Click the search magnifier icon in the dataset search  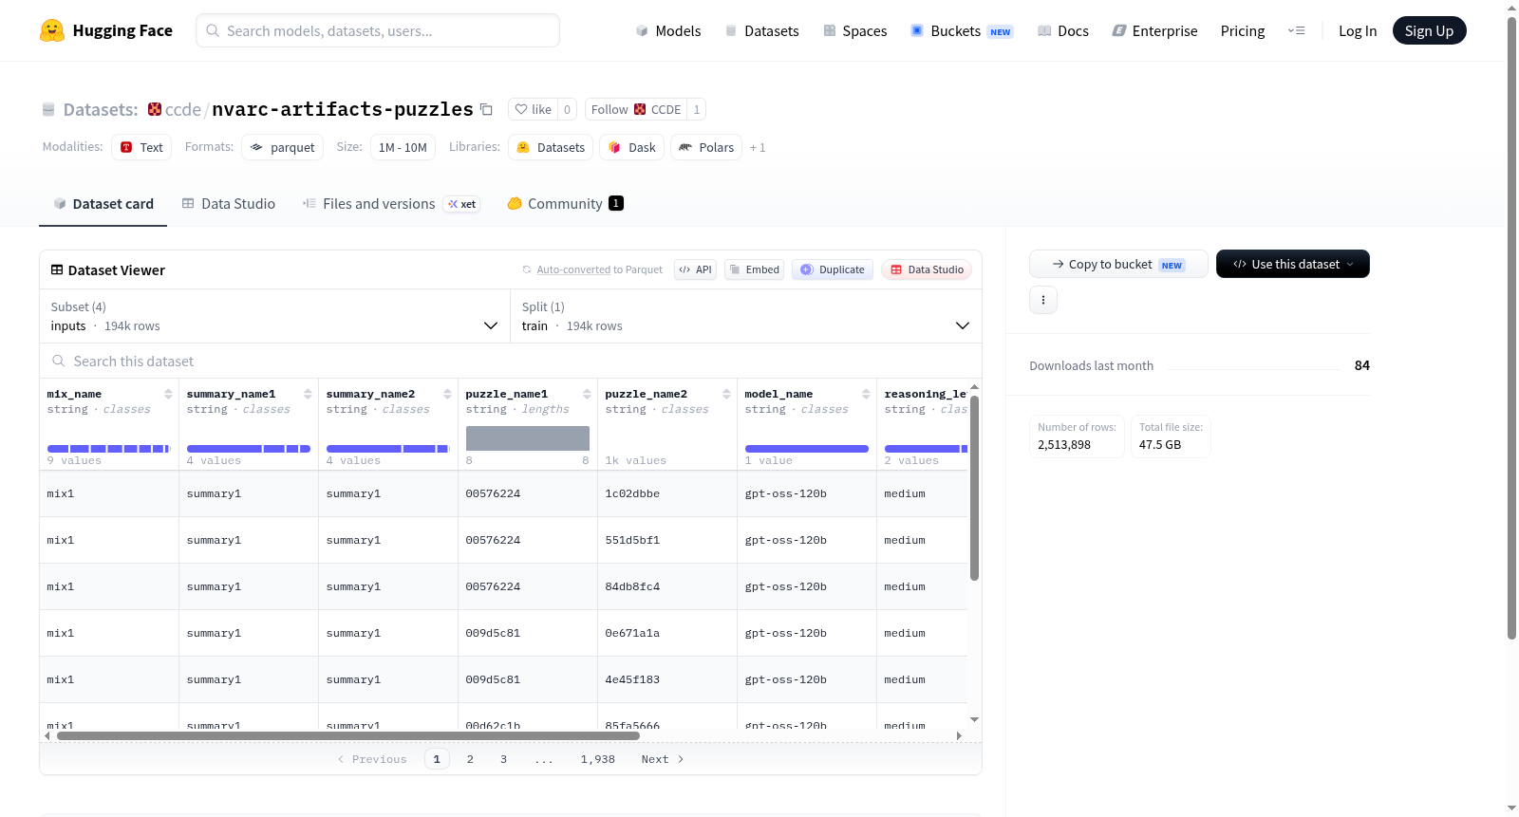coord(59,362)
